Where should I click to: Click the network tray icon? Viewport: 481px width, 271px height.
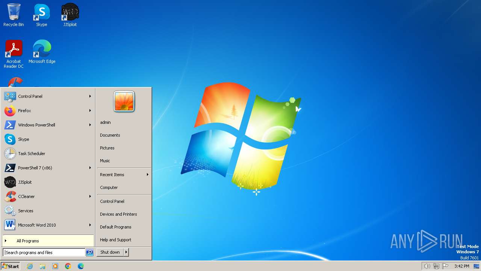(x=436, y=266)
